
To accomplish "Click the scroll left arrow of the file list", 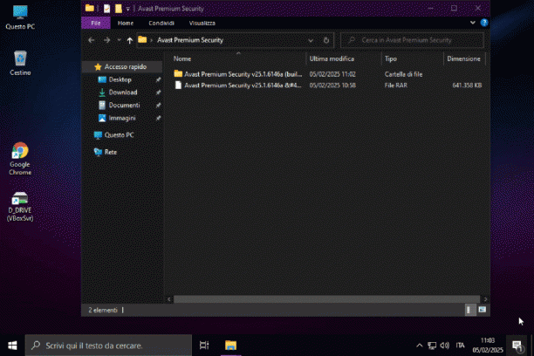I will click(169, 299).
